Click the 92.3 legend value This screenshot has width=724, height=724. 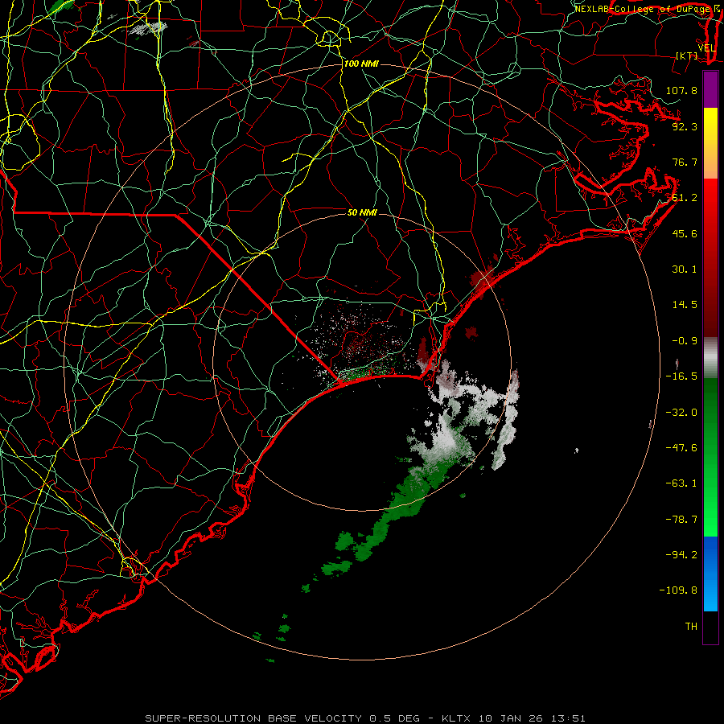tap(685, 126)
